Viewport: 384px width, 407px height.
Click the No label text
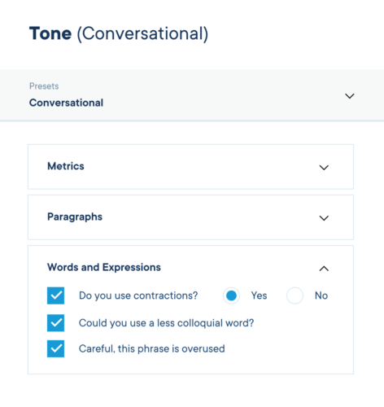[x=321, y=295]
